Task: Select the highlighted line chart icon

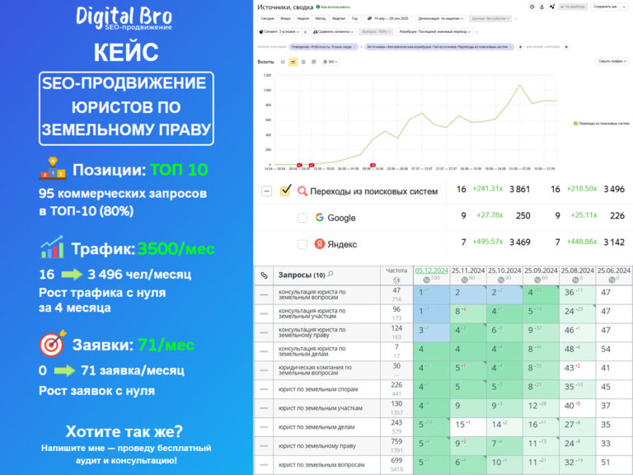Action: 293,62
